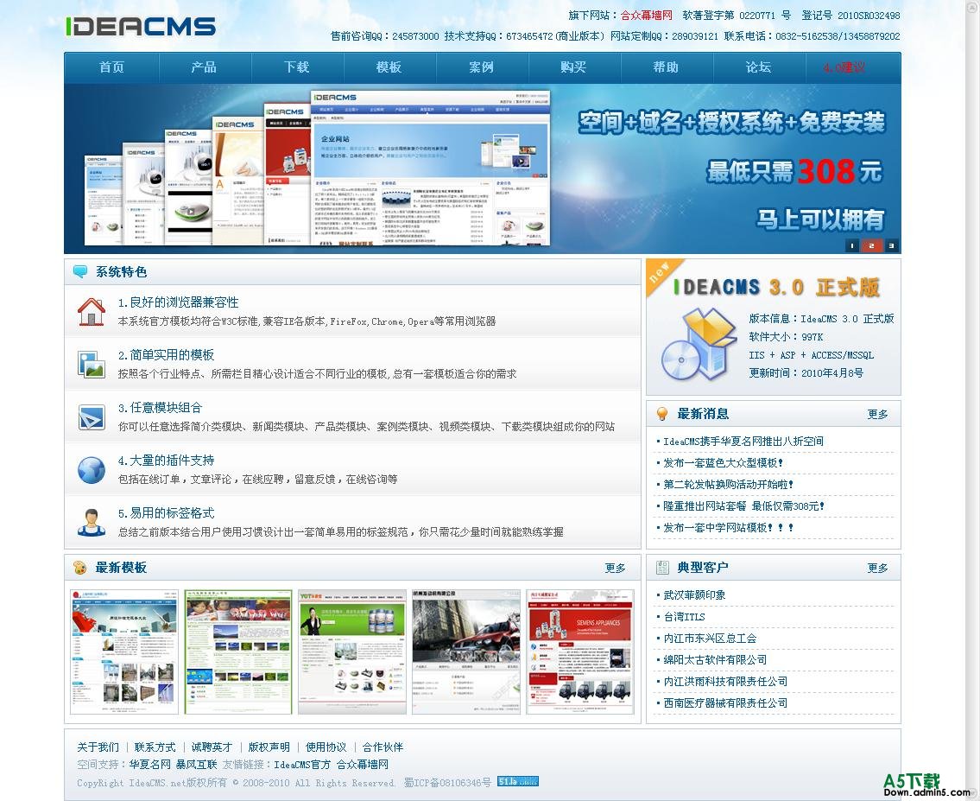The image size is (980, 801).
Task: Open the 帮助 navigation item
Action: (x=666, y=67)
